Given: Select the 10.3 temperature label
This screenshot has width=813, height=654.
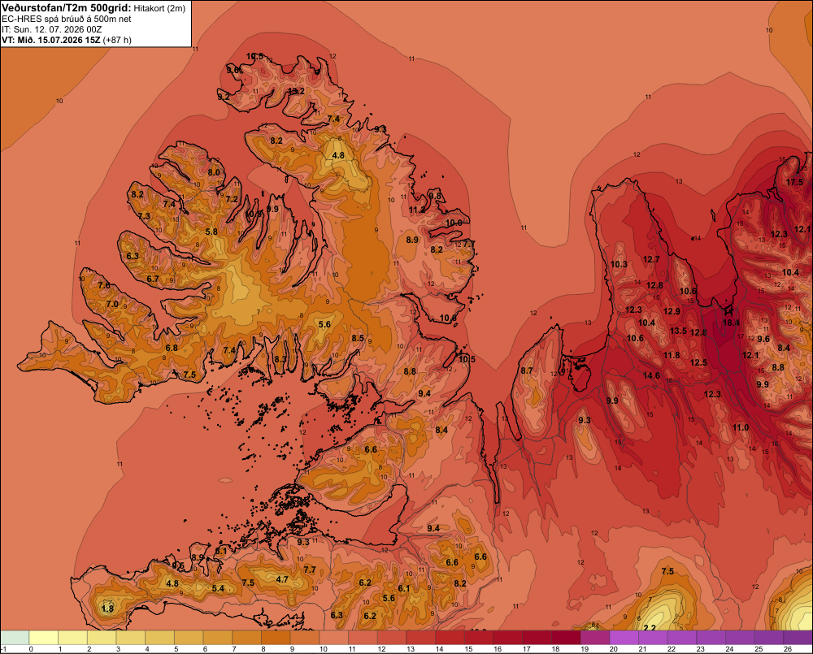Looking at the screenshot, I should (619, 264).
